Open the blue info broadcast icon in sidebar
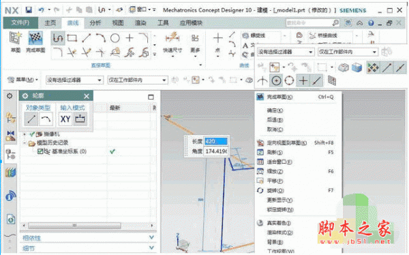This screenshot has width=409, height=255. coord(10,195)
